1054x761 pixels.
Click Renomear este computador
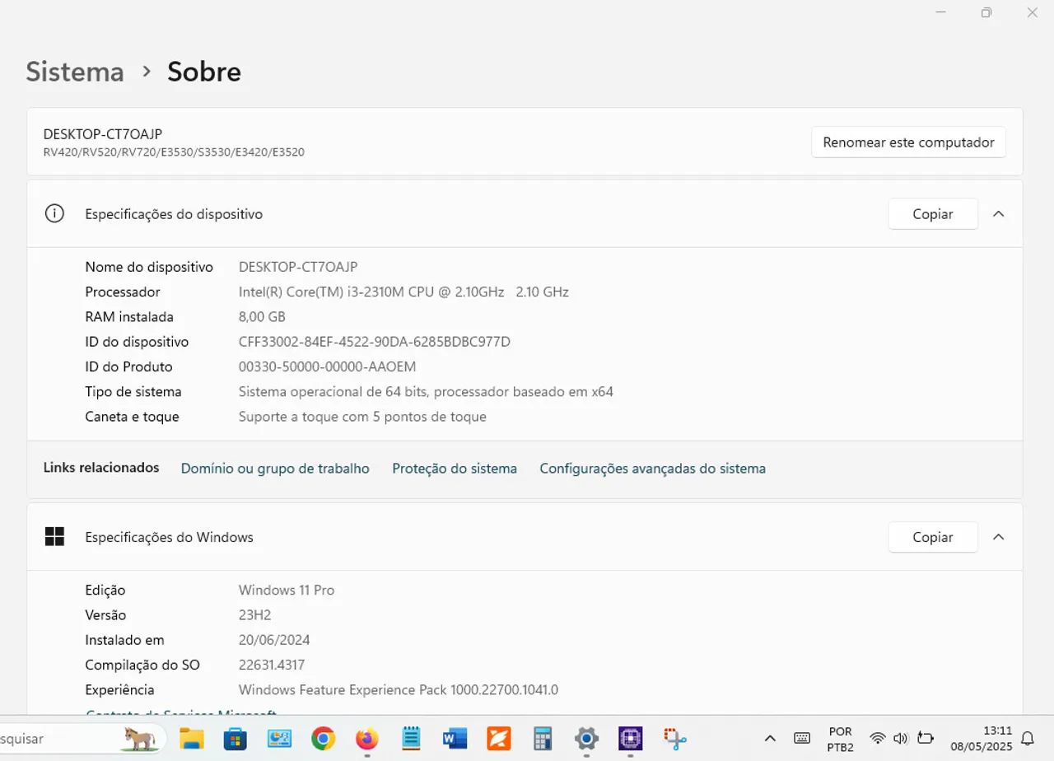[908, 142]
